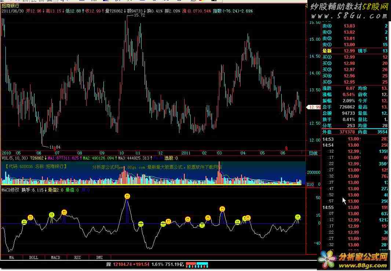Switch to the MA indicator tab
The height and width of the screenshot is (271, 391).
11,257
